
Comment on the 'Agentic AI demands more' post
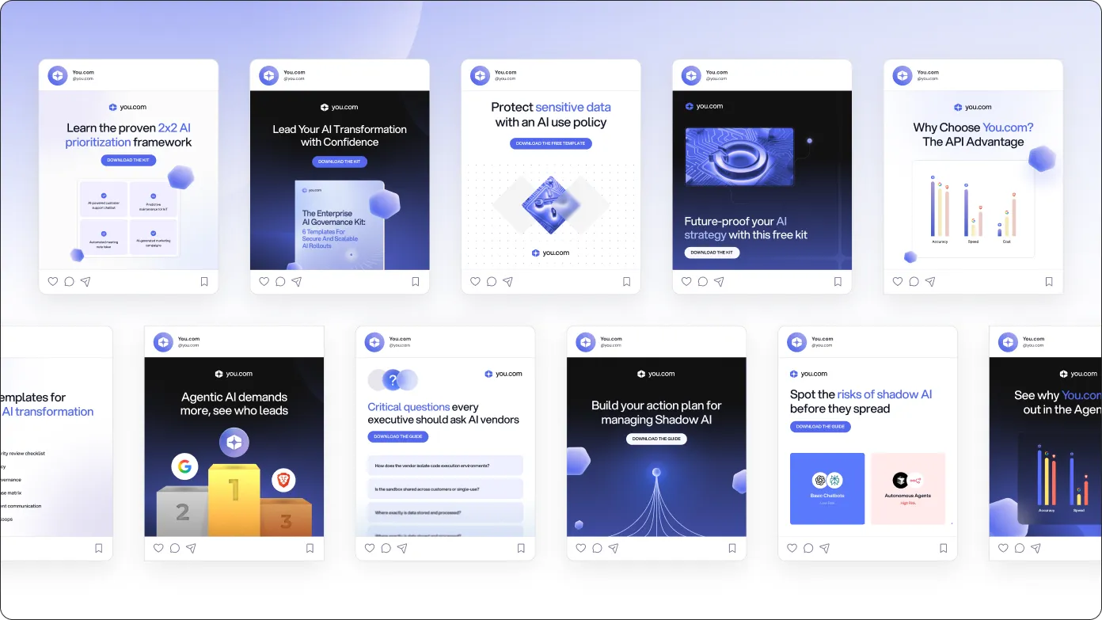click(175, 548)
